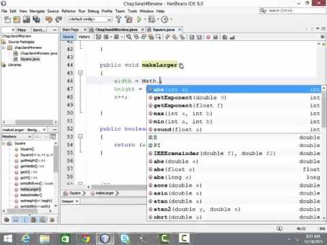
Task: Click Find Previous Occurrence icon
Action: tap(136, 37)
